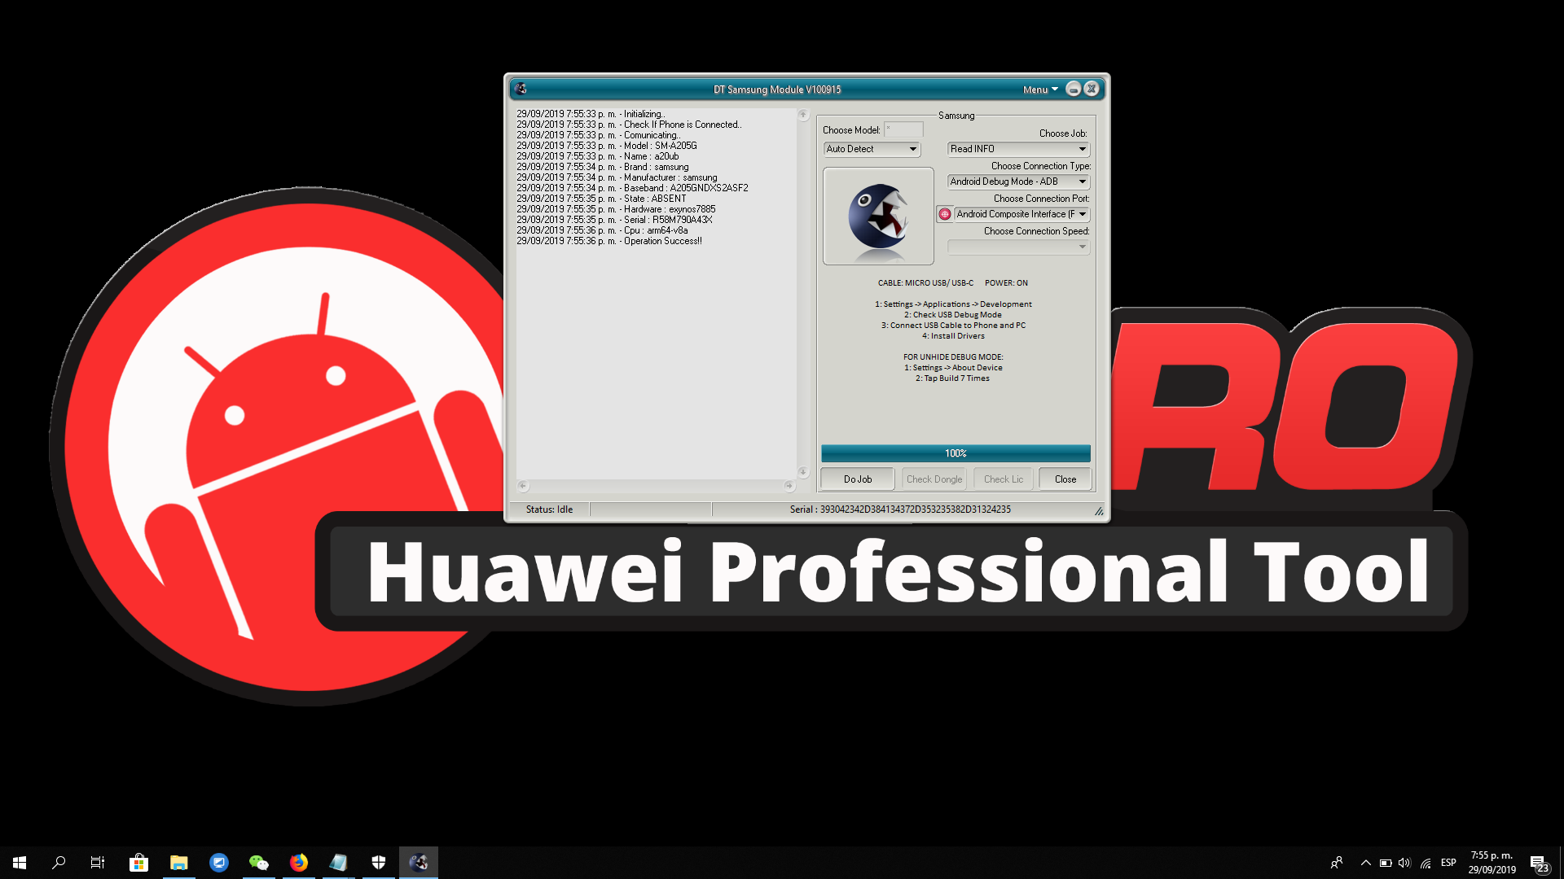The height and width of the screenshot is (879, 1564).
Task: Show hidden system tray icons
Action: point(1366,863)
